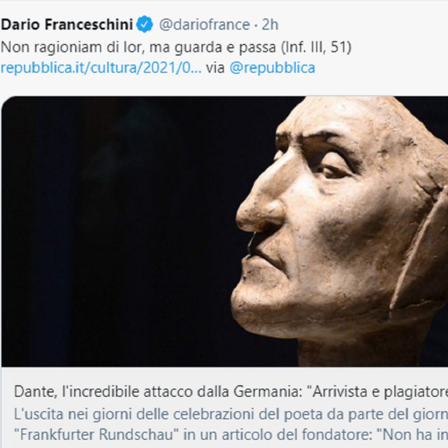The height and width of the screenshot is (448, 448).
Task: Click 'guarda e passa' in the tweet text
Action: tap(225, 47)
